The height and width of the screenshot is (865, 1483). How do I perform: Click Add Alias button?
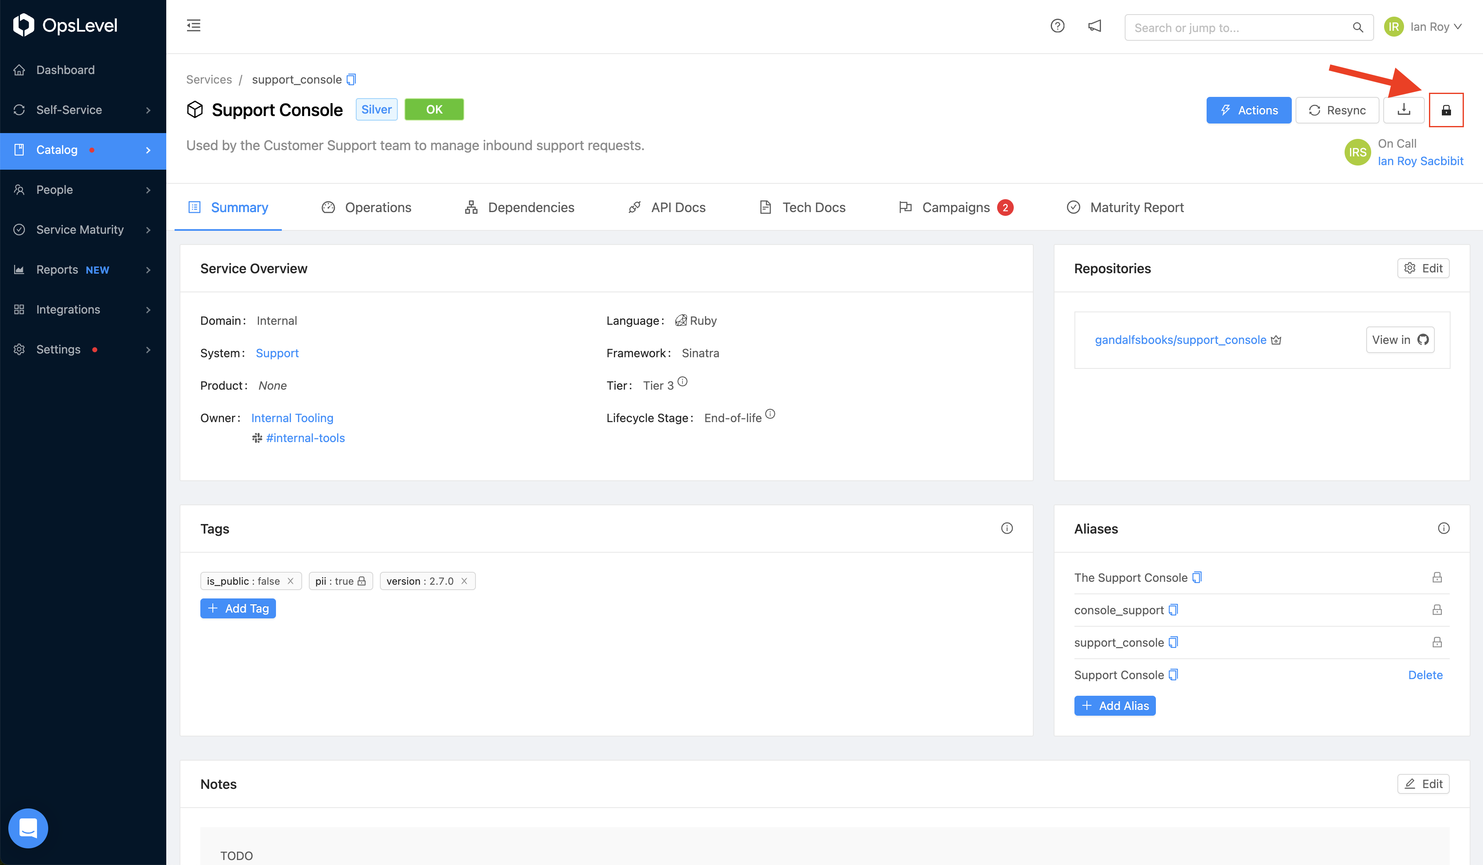coord(1115,705)
